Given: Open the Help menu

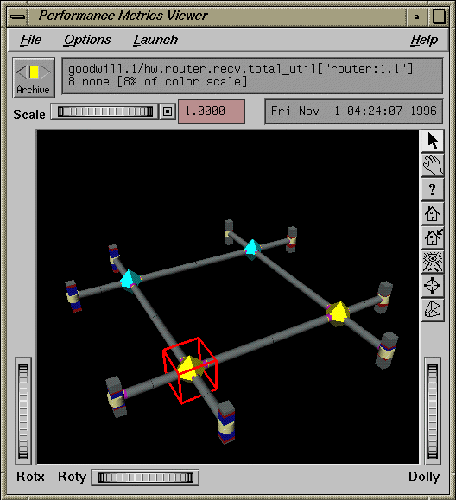Looking at the screenshot, I should pyautogui.click(x=424, y=40).
